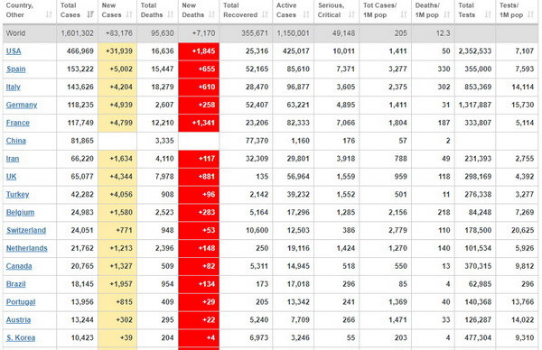Screen dimensions: 542x350
Task: Open the Spain country link
Action: (16, 69)
